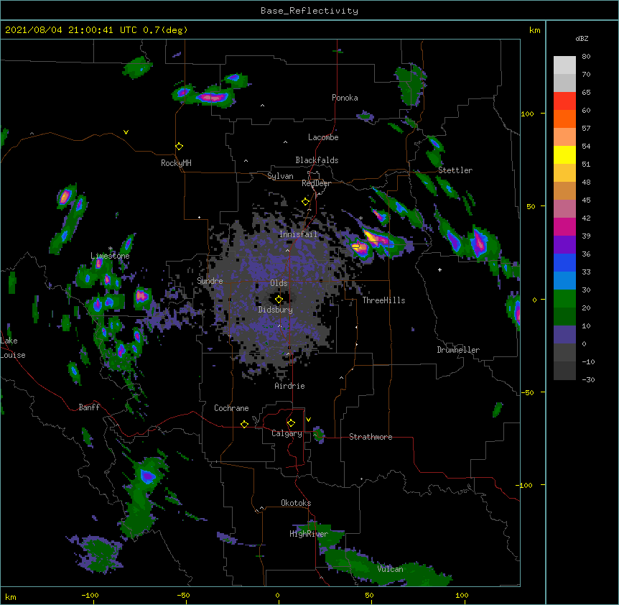This screenshot has width=619, height=605.
Task: Click the Blackfalds city label
Action: [317, 160]
